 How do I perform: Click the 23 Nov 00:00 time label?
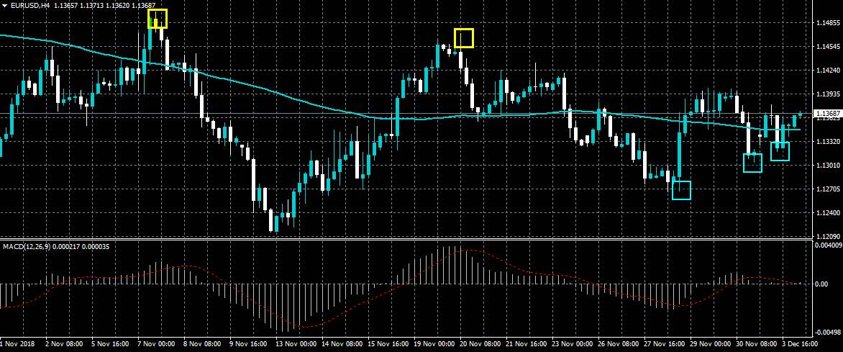(x=573, y=343)
